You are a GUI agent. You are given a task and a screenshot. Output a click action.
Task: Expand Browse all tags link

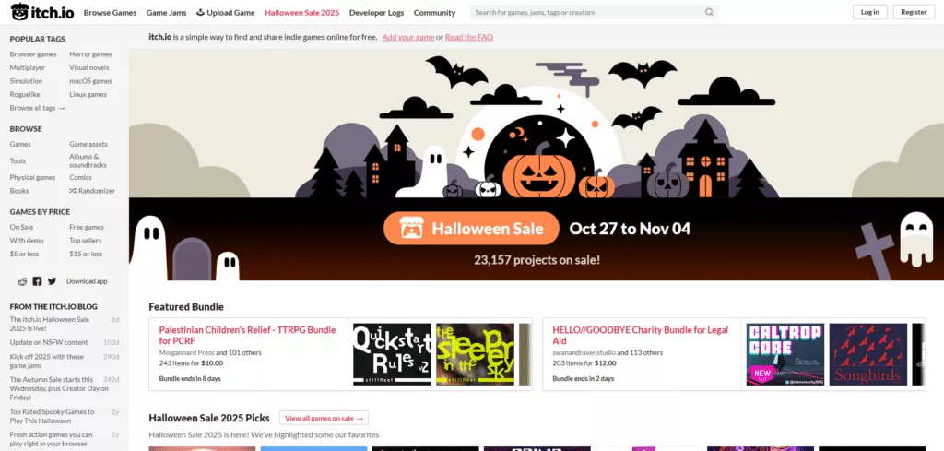(x=37, y=108)
